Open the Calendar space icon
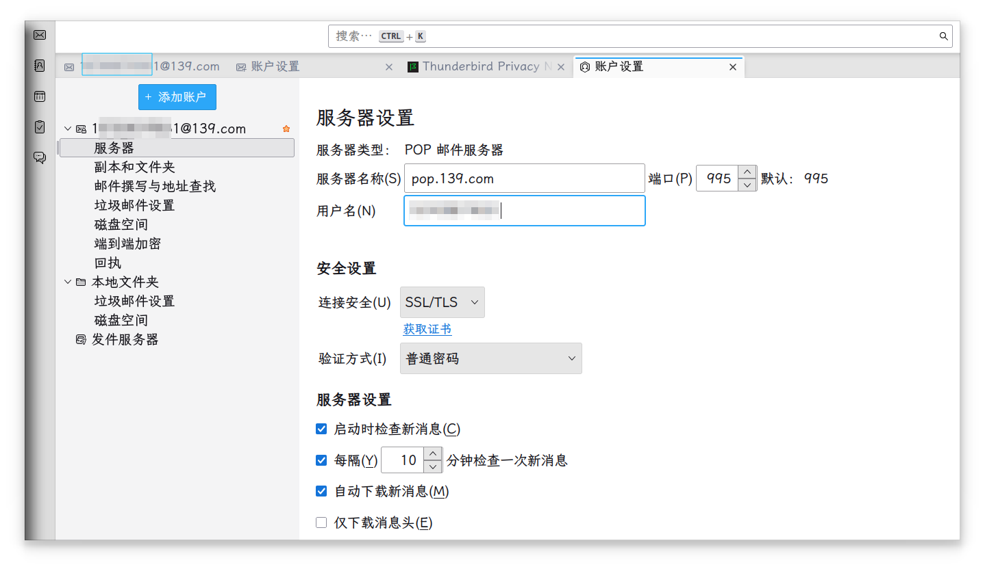985x569 pixels. coord(40,96)
